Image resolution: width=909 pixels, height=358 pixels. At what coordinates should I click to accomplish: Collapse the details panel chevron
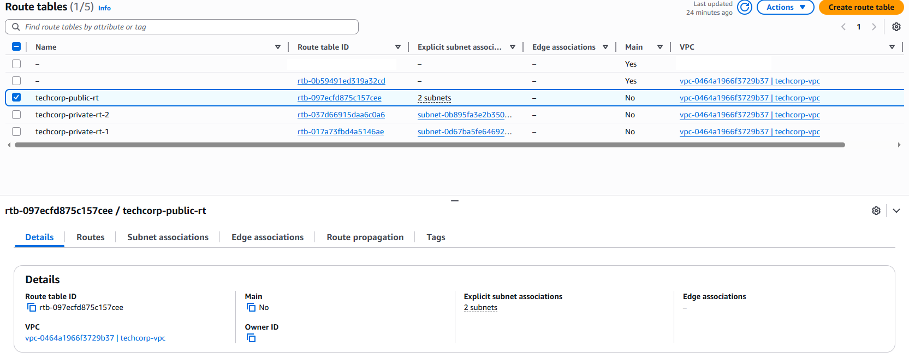896,211
